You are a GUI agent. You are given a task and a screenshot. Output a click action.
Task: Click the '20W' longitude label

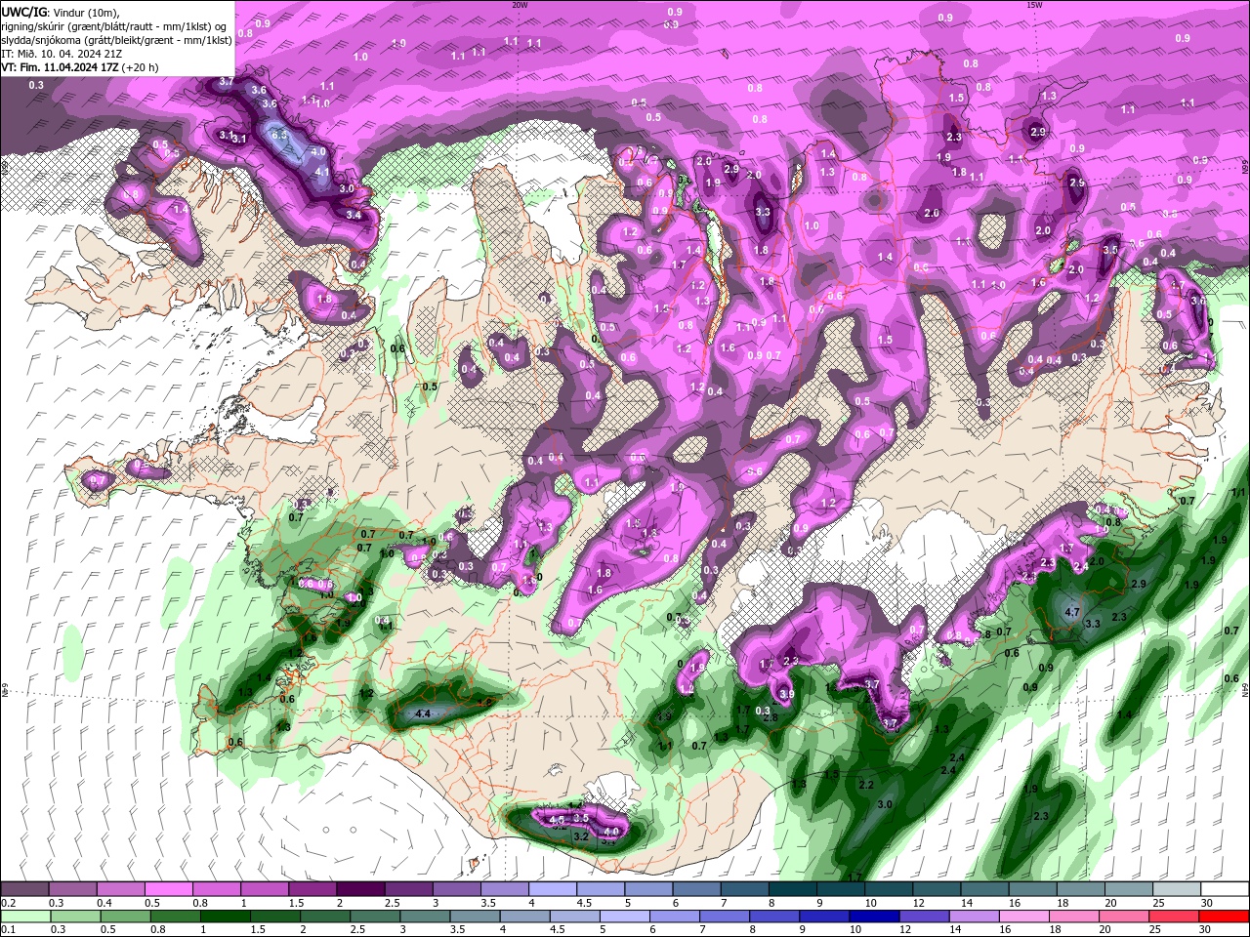coord(521,4)
